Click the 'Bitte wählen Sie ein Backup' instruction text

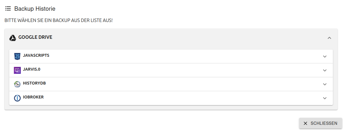(x=59, y=21)
